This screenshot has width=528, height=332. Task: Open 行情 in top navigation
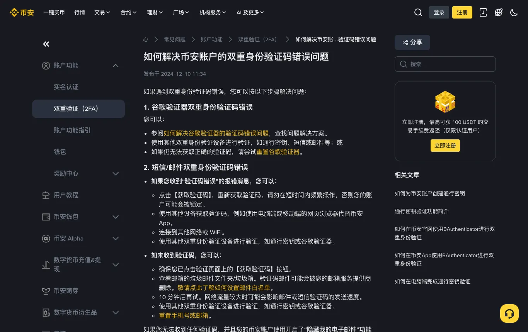pos(80,12)
